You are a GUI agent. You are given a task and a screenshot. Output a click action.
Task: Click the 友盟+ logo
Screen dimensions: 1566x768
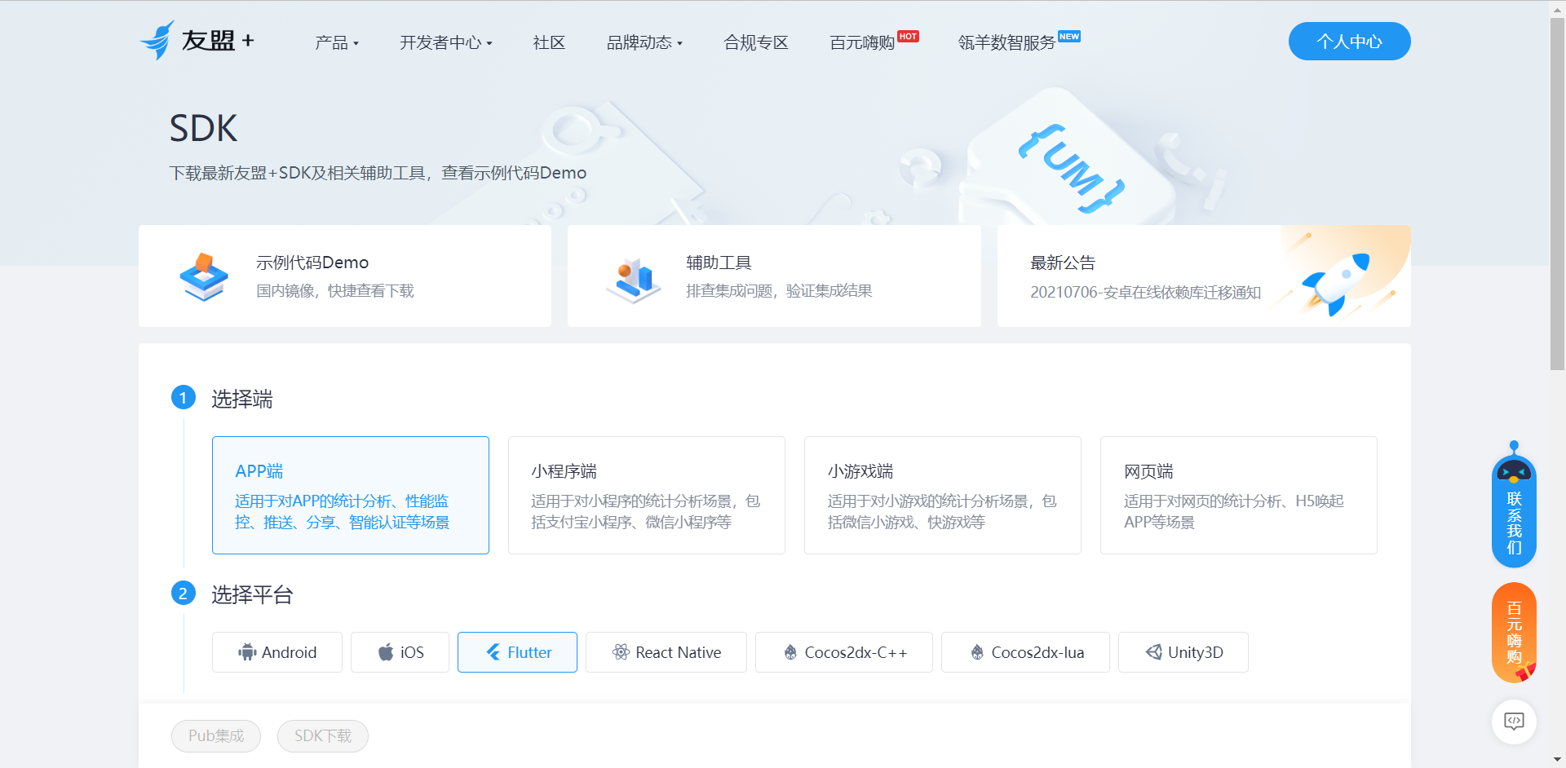point(197,39)
